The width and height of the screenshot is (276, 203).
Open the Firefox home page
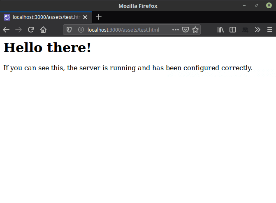tap(43, 30)
